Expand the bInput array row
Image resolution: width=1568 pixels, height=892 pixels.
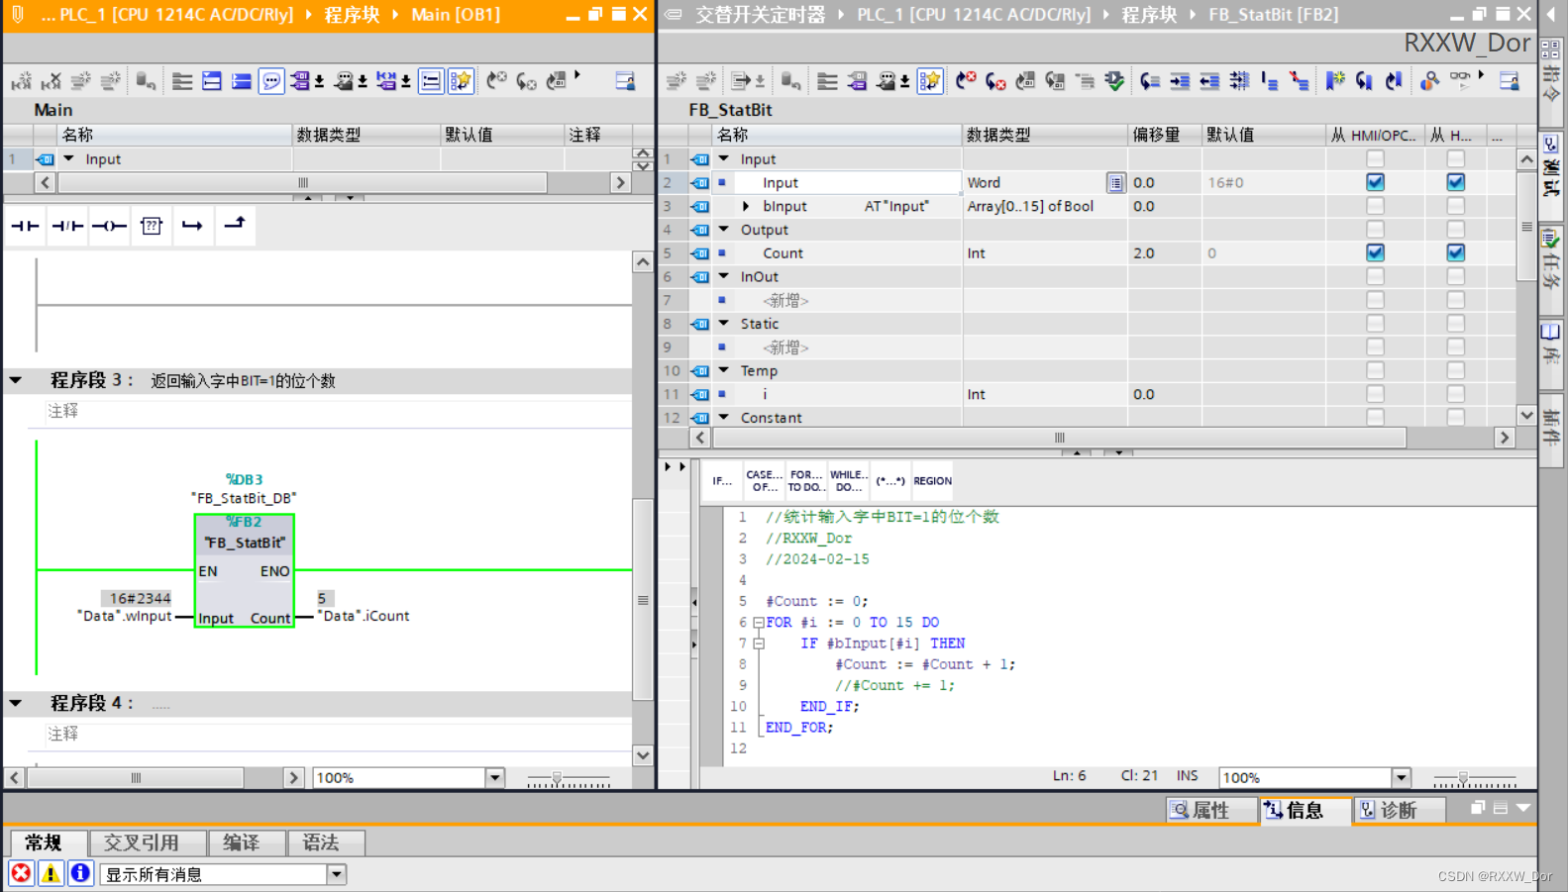[x=746, y=206]
